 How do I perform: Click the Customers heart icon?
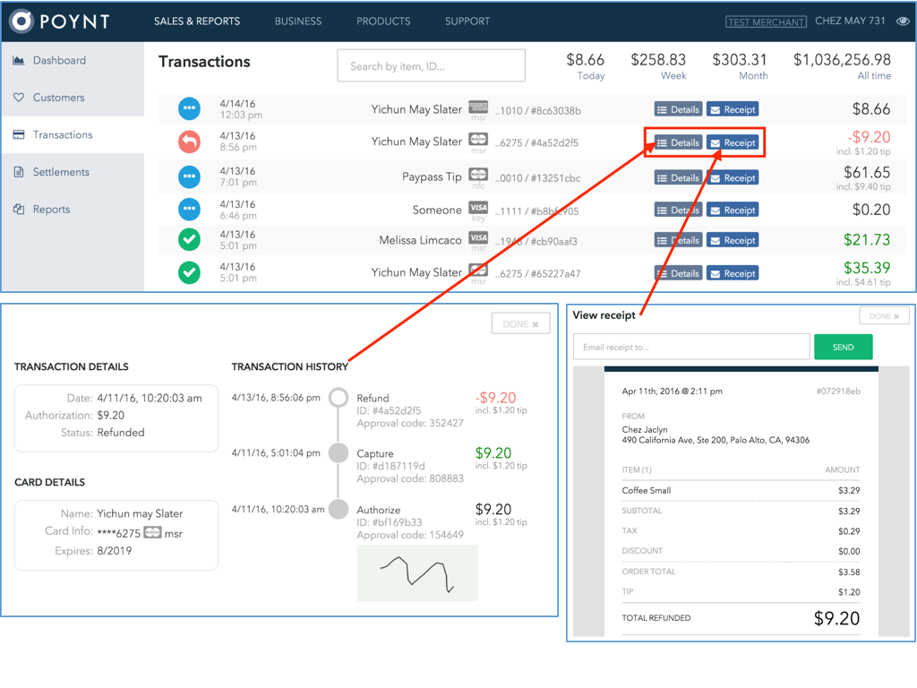tap(19, 97)
